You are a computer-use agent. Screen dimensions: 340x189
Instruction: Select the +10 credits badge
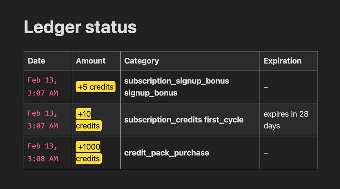pos(88,120)
